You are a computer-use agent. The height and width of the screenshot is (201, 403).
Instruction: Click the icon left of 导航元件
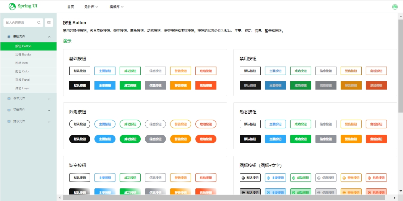(x=9, y=110)
